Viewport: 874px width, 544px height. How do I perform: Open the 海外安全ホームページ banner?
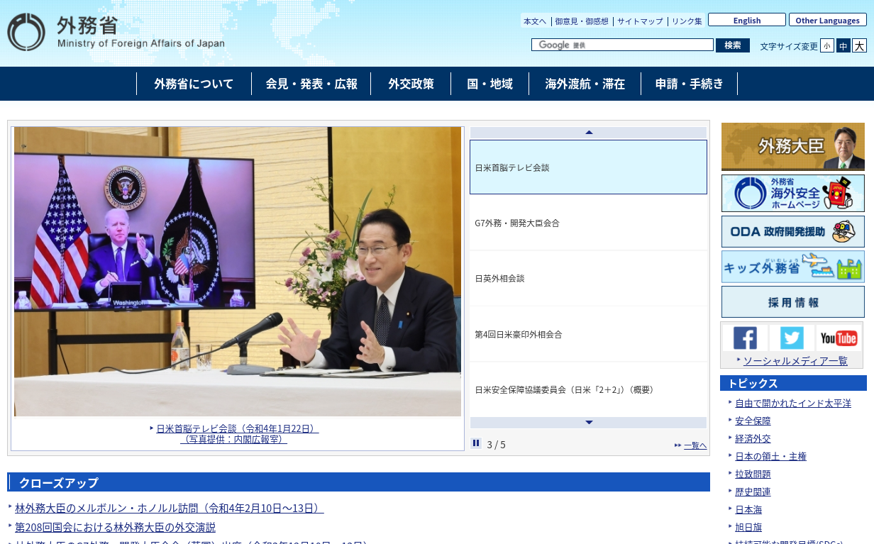[x=793, y=194]
